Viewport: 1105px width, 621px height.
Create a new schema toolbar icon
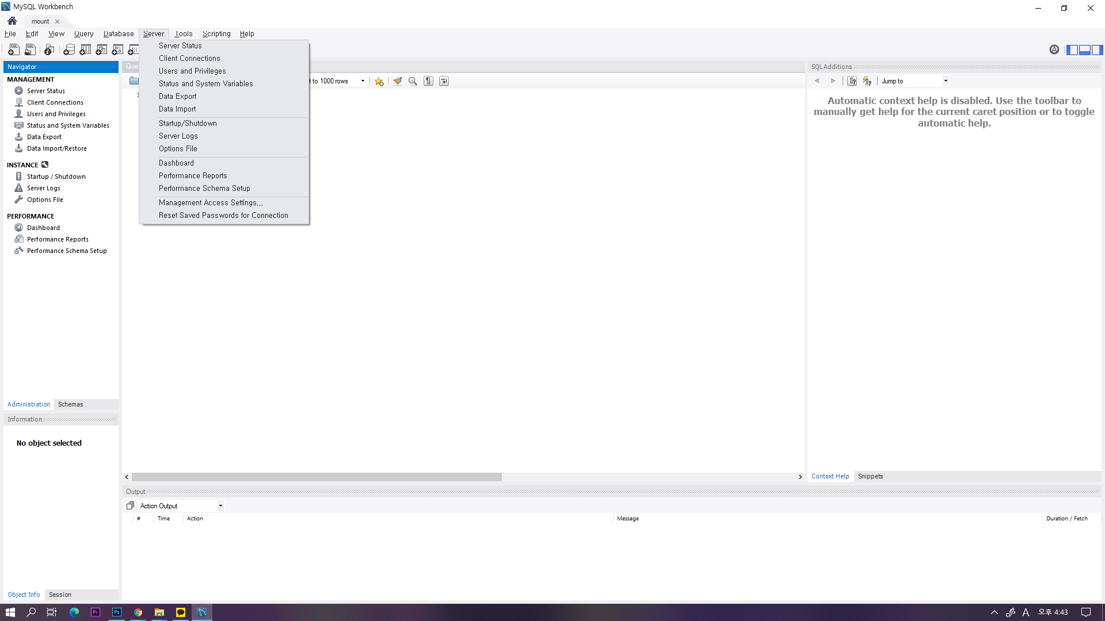tap(69, 50)
